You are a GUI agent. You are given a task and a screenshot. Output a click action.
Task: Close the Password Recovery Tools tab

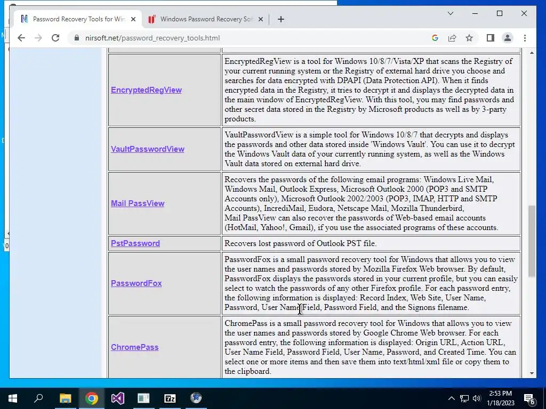point(133,19)
